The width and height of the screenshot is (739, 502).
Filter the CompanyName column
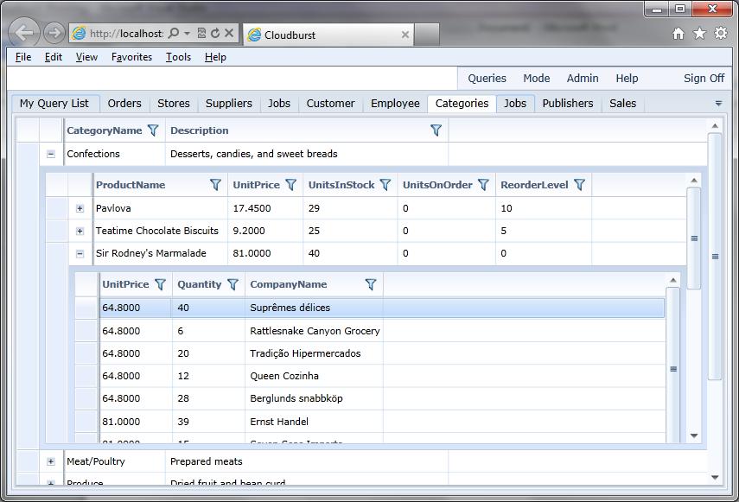[371, 284]
